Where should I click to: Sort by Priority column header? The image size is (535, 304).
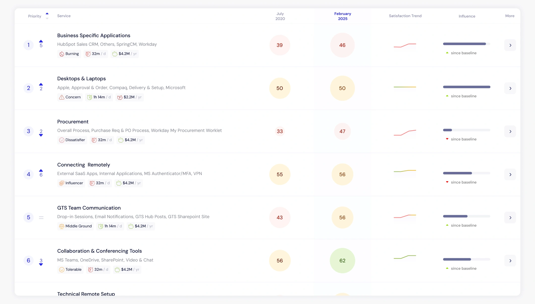(35, 16)
